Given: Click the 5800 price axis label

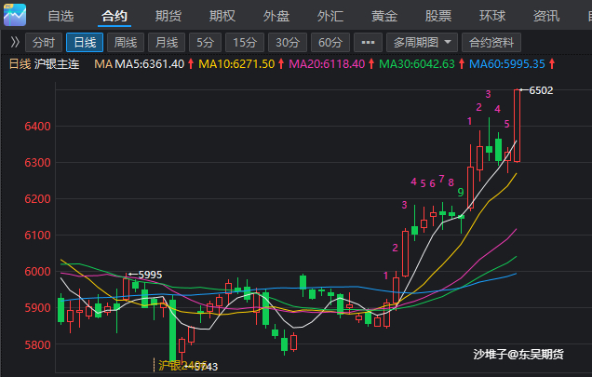Looking at the screenshot, I should (37, 344).
